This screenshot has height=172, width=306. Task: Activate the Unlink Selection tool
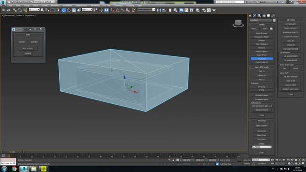[20, 10]
